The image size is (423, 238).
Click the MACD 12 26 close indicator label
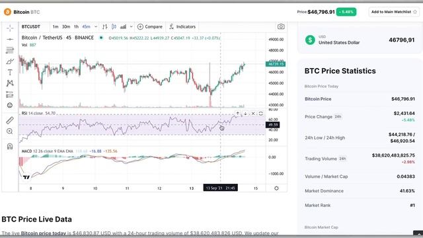[47, 151]
